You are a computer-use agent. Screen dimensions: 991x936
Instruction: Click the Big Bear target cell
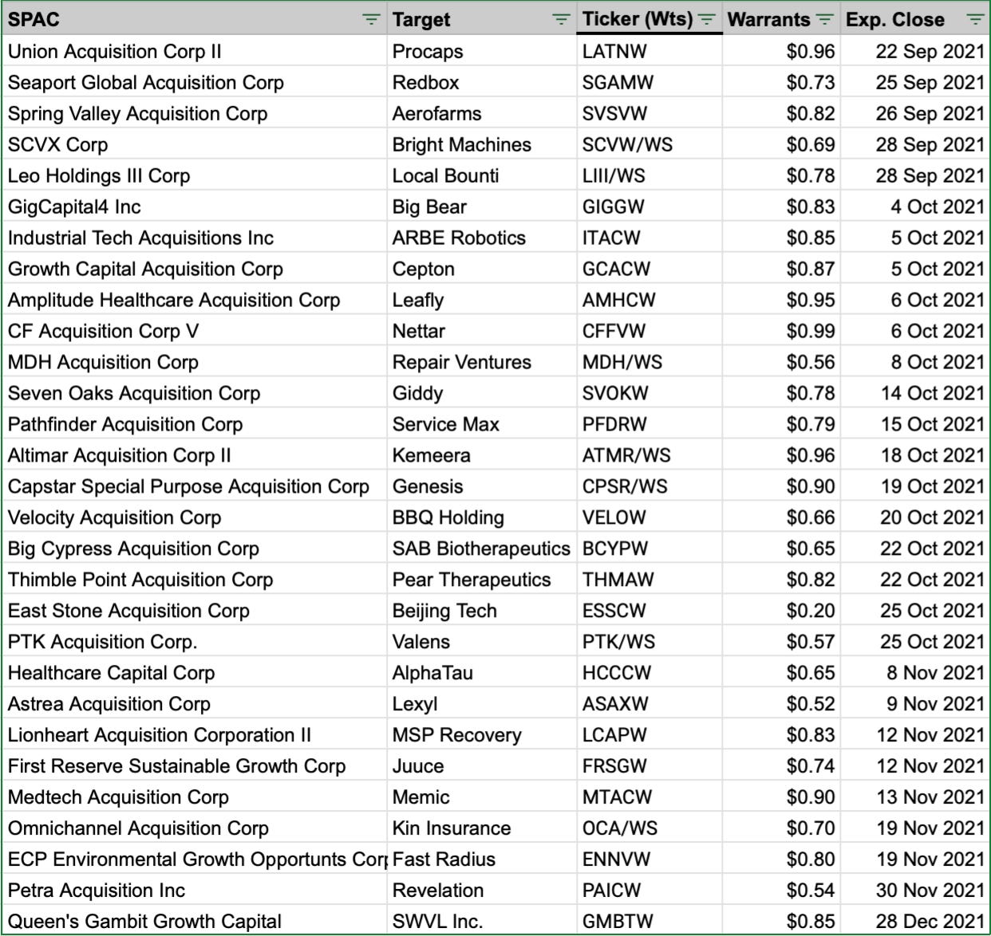click(482, 207)
